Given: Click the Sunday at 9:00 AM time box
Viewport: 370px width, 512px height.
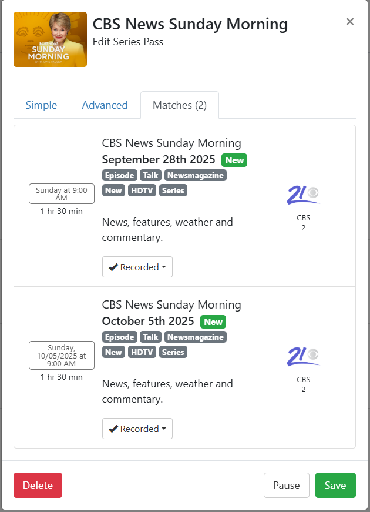Looking at the screenshot, I should [62, 193].
